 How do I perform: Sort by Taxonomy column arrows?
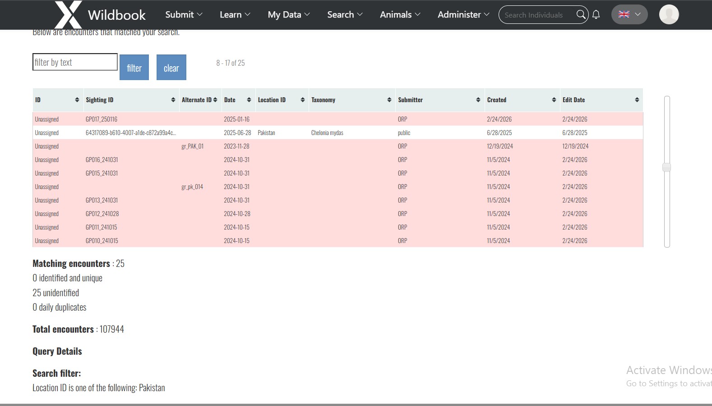(389, 100)
